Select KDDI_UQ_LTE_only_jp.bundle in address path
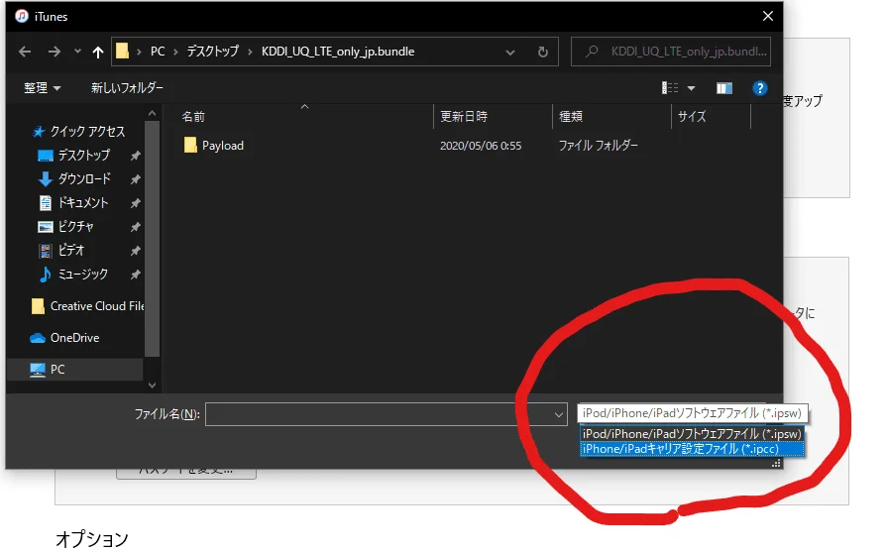This screenshot has height=552, width=887. pyautogui.click(x=338, y=52)
